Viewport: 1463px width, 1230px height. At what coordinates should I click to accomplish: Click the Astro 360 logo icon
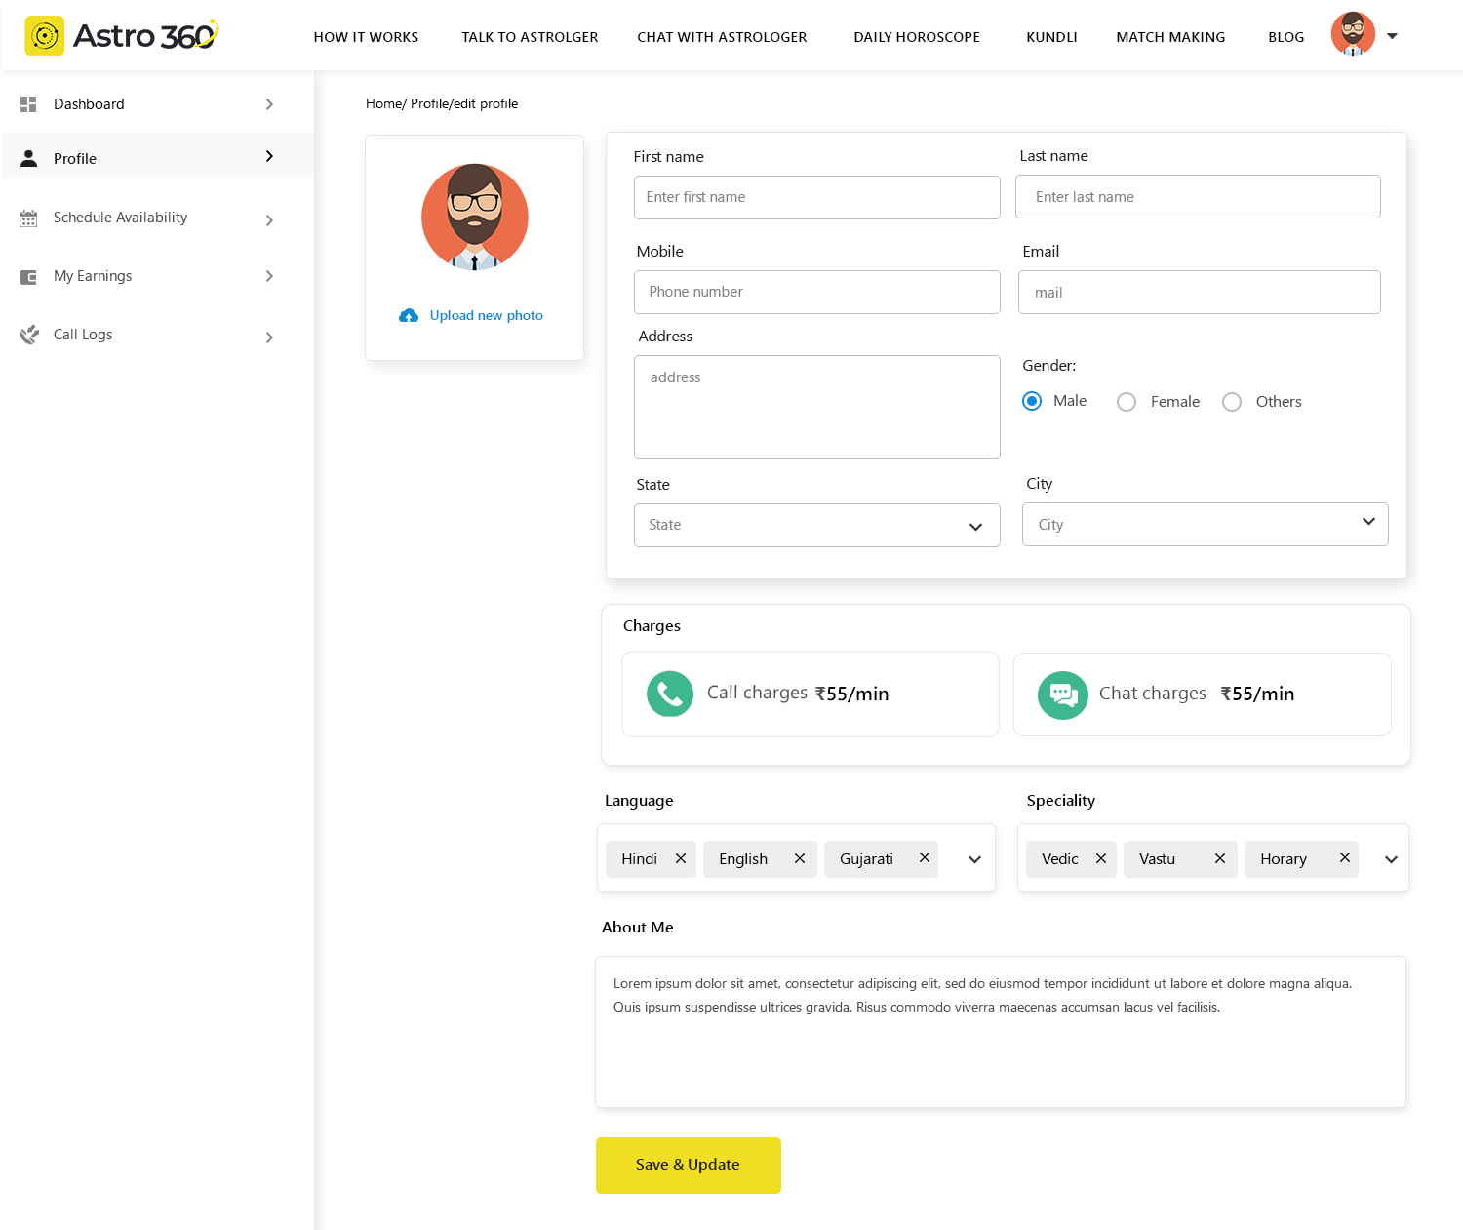pyautogui.click(x=44, y=36)
